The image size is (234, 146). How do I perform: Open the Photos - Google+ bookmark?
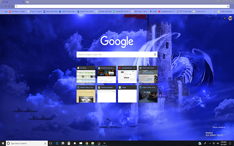click(x=35, y=11)
